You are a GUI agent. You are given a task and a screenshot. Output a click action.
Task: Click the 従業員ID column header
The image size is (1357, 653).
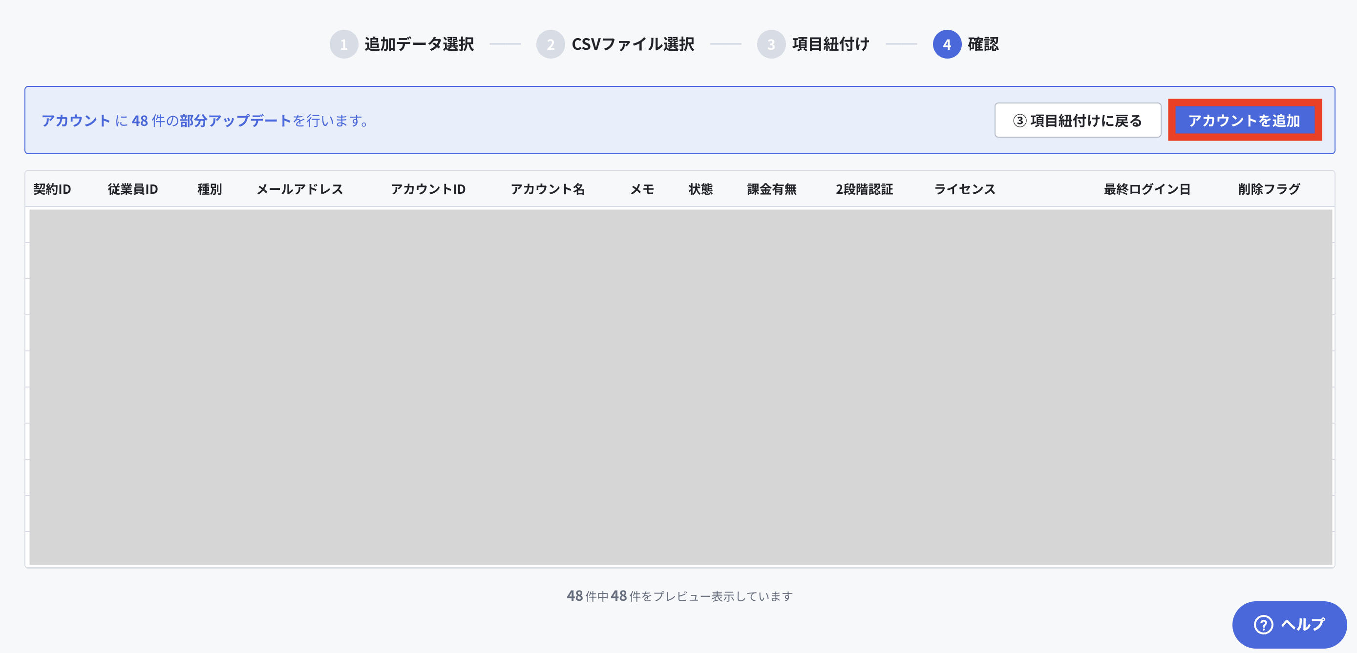pyautogui.click(x=133, y=189)
